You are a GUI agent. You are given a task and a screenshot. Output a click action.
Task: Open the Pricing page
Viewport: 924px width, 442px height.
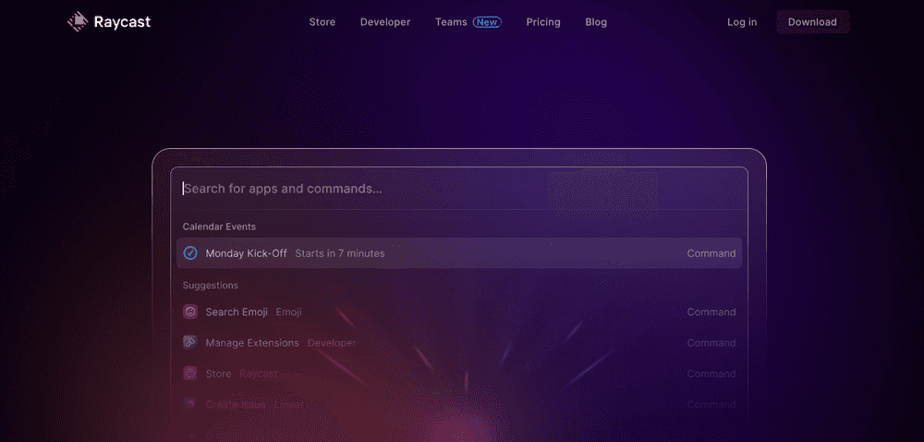click(x=543, y=22)
